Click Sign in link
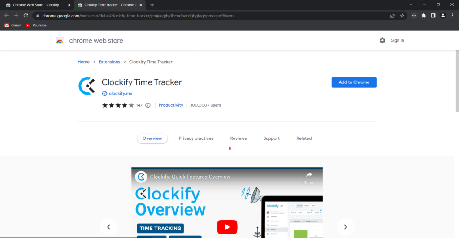The width and height of the screenshot is (459, 238). coord(397,40)
